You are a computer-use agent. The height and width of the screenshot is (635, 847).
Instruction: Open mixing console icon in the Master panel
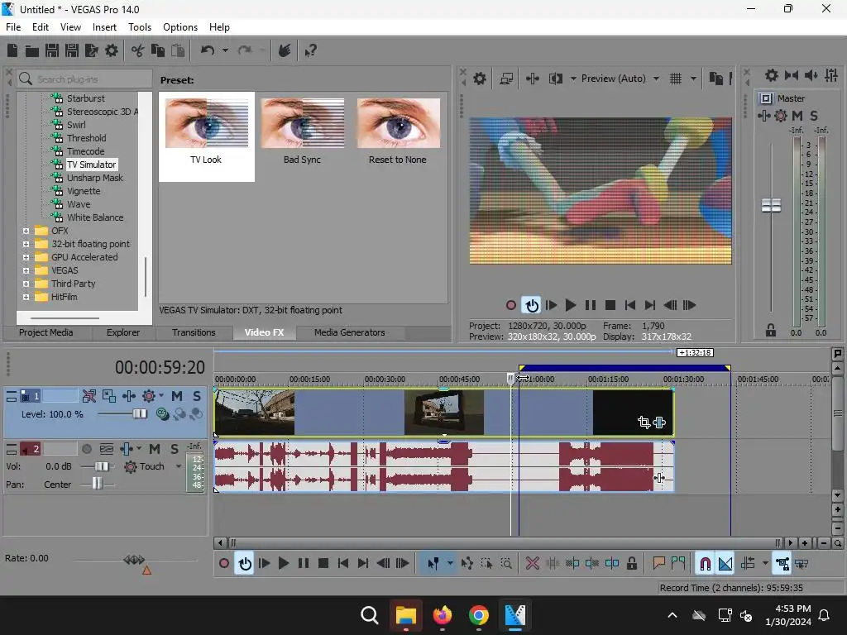point(831,75)
